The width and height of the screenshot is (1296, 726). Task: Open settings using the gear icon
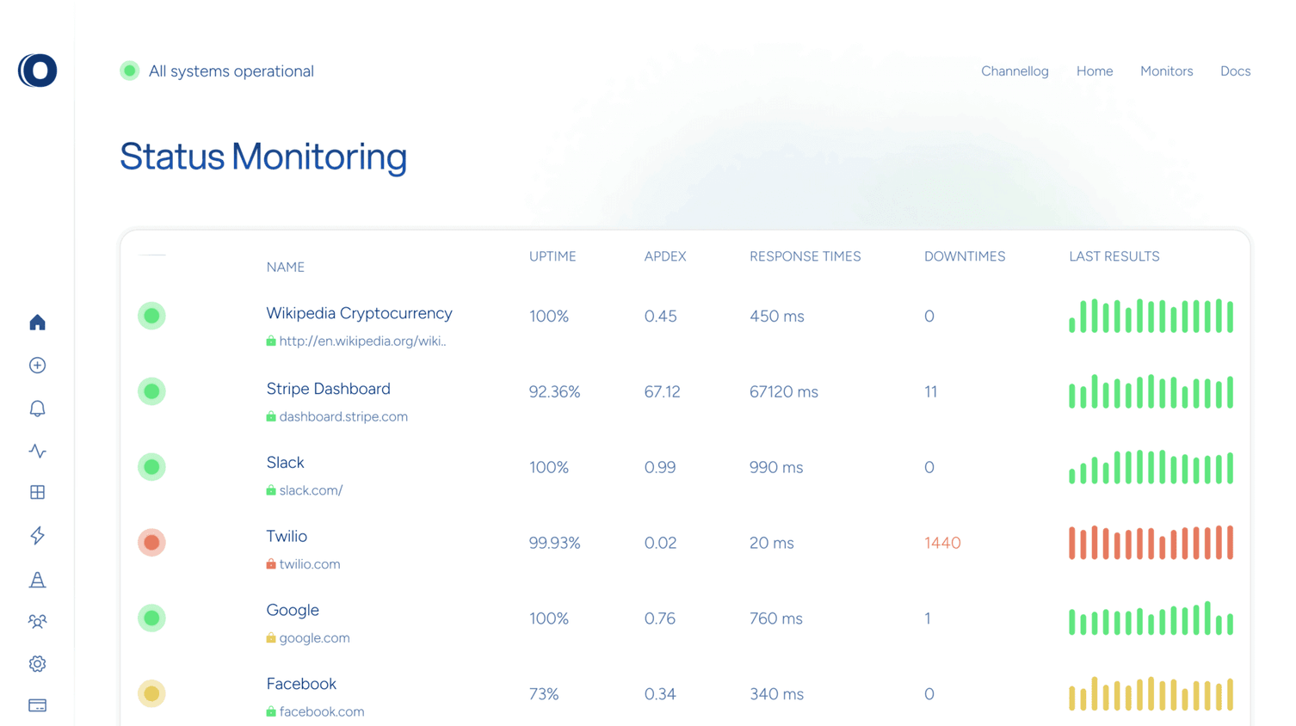(37, 663)
